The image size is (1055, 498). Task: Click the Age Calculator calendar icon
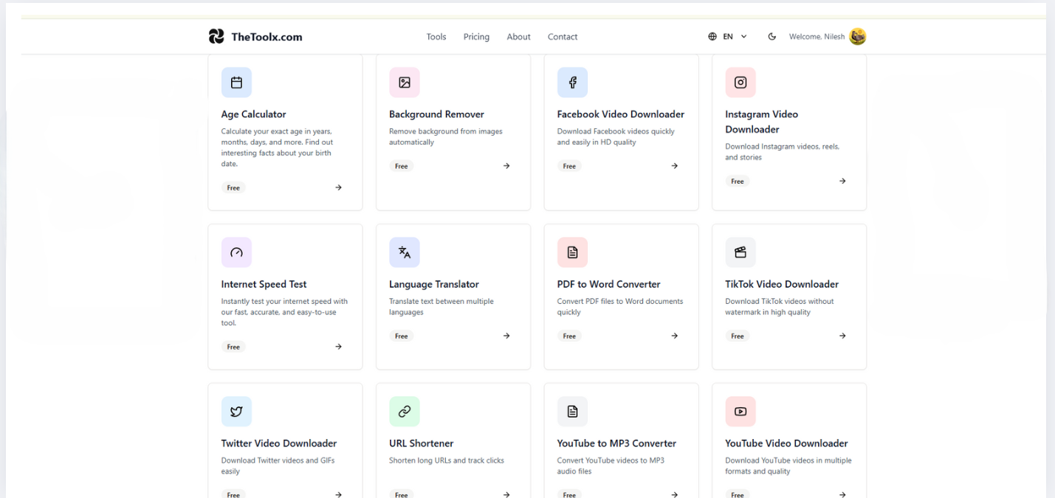pos(236,83)
